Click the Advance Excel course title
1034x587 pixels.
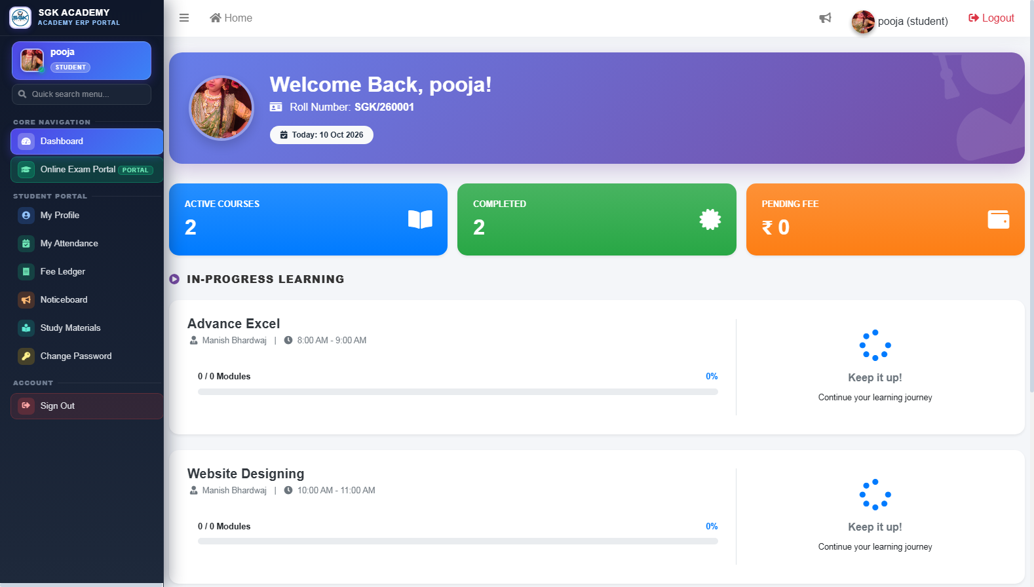click(233, 324)
